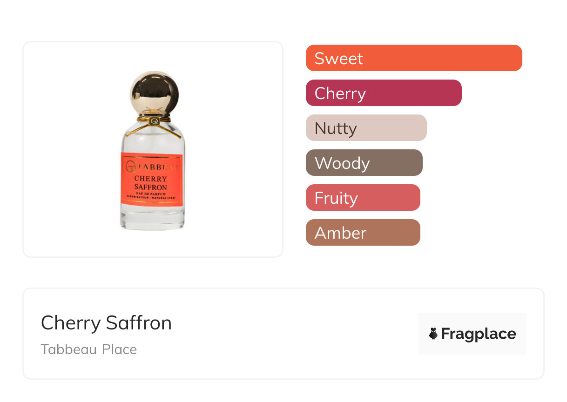This screenshot has width=567, height=402.
Task: Click the Nutty accord bar
Action: (x=366, y=128)
